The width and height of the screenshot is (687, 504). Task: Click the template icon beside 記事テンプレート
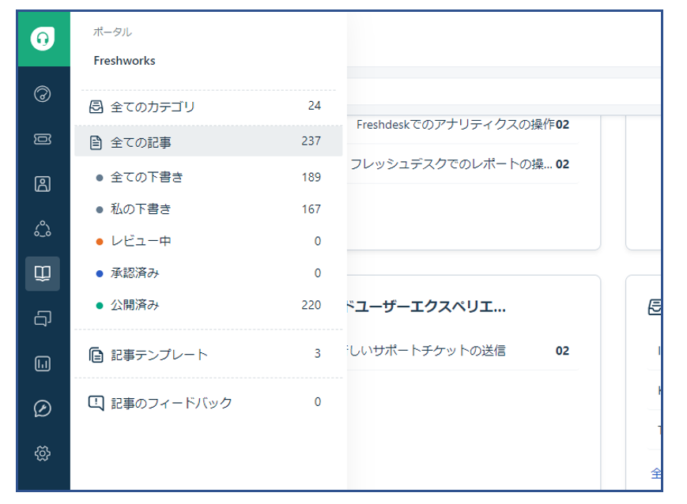pos(96,355)
